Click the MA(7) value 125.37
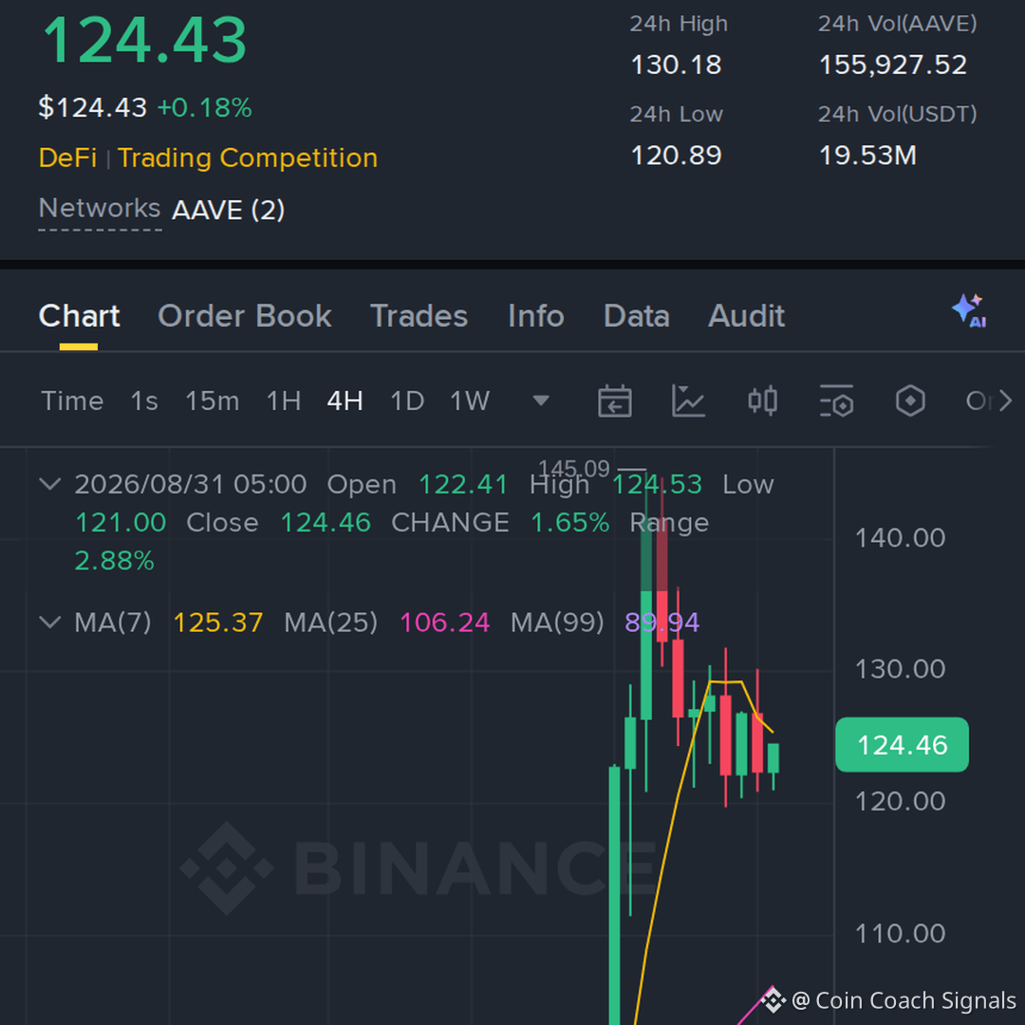1025x1025 pixels. pos(218,623)
